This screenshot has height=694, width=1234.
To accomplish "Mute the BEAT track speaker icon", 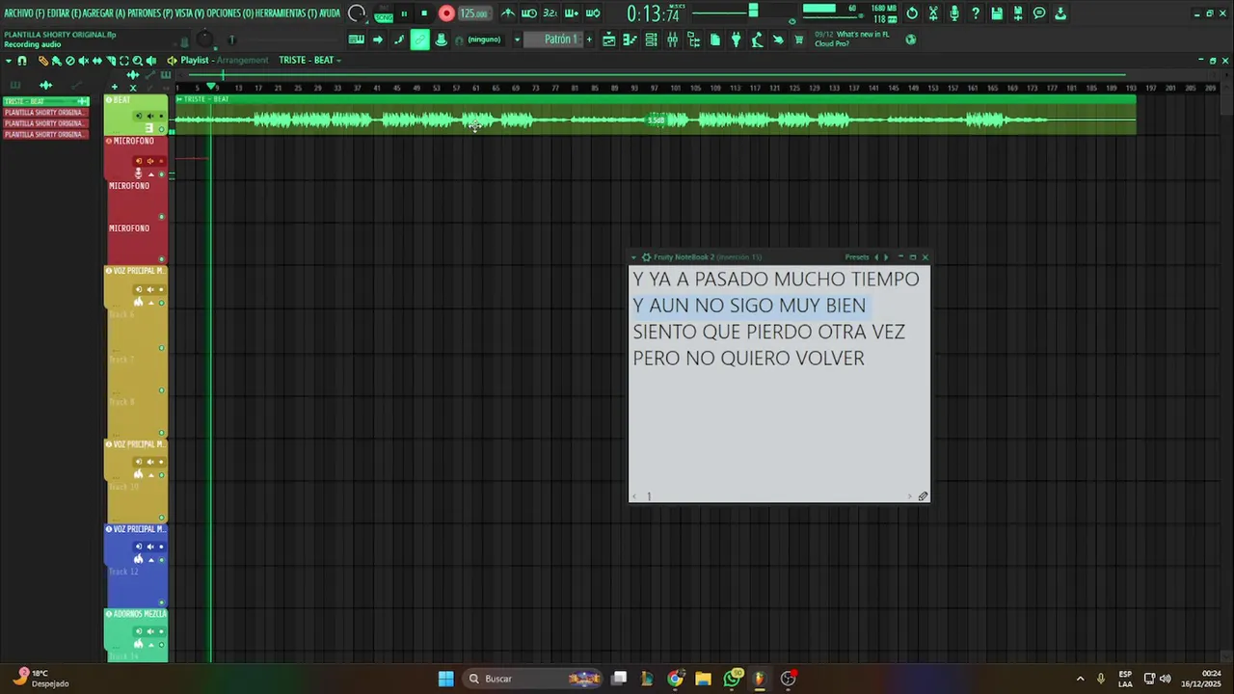I will [150, 116].
